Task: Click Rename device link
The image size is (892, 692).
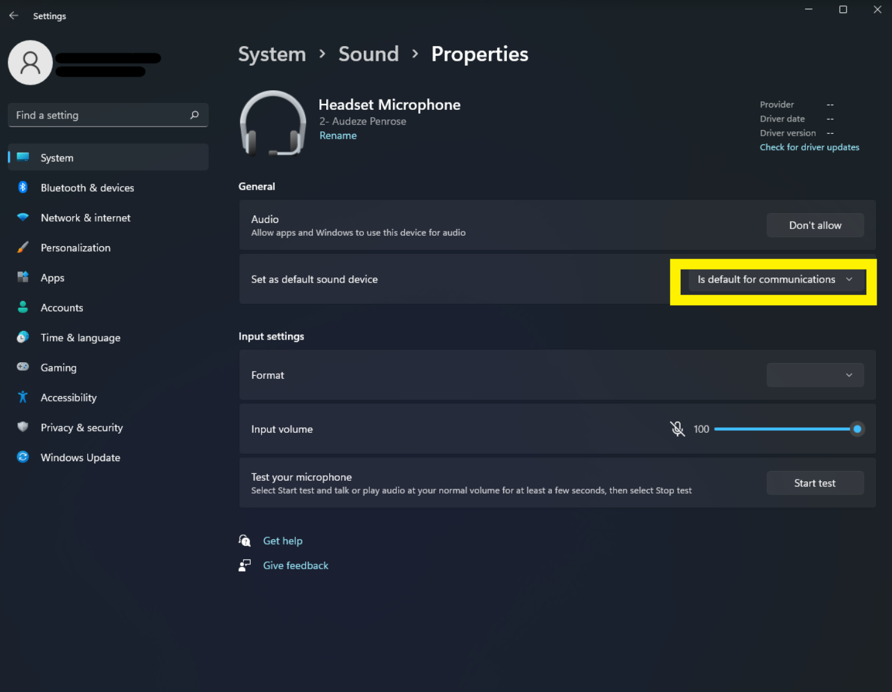Action: (x=338, y=136)
